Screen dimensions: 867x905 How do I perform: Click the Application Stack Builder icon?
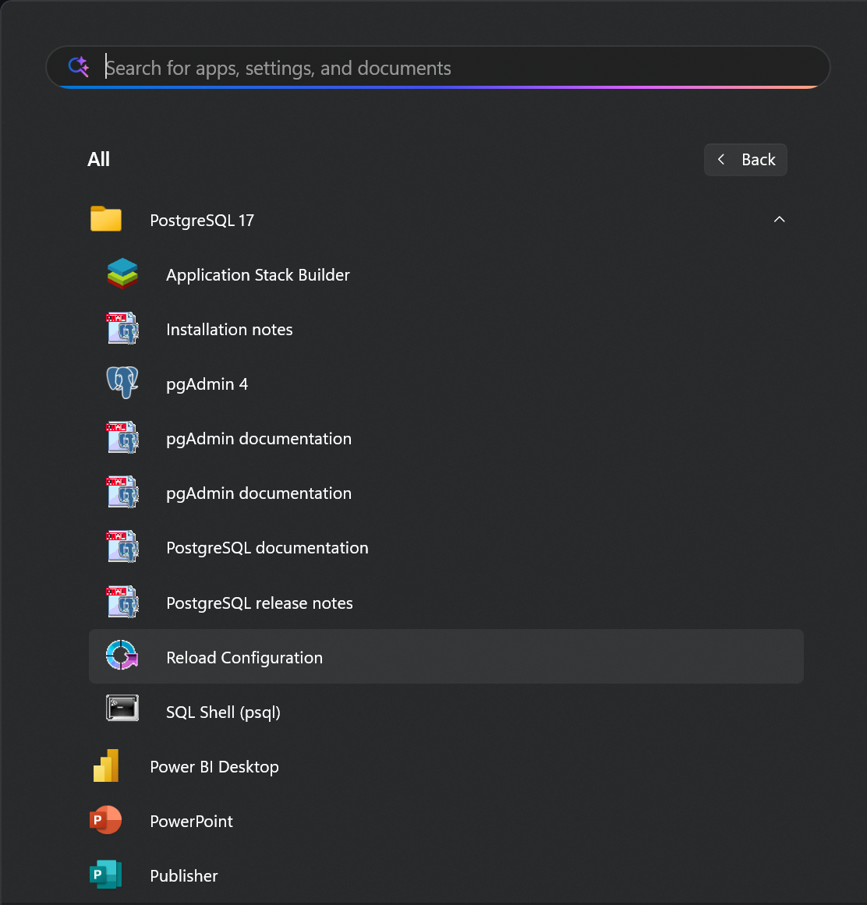click(x=122, y=274)
